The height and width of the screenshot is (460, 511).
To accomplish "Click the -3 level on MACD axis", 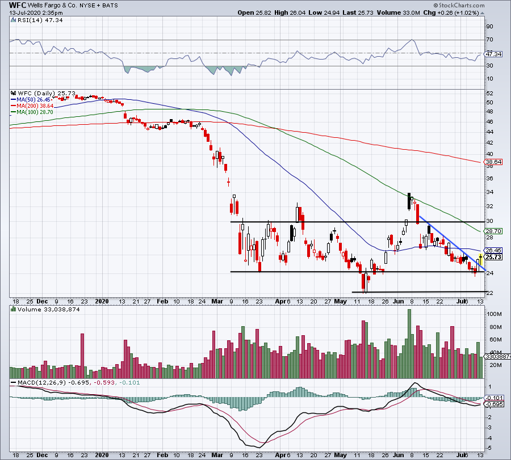I will click(489, 428).
